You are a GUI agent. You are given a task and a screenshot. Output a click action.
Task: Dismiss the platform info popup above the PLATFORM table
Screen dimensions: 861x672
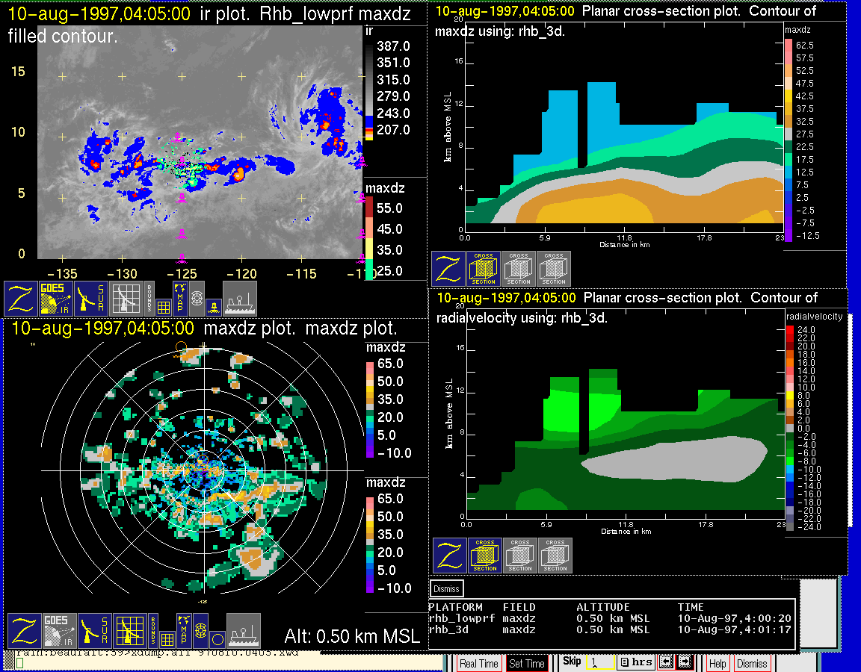tap(447, 588)
